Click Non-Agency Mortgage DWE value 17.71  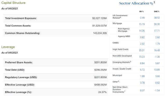point(157,31)
